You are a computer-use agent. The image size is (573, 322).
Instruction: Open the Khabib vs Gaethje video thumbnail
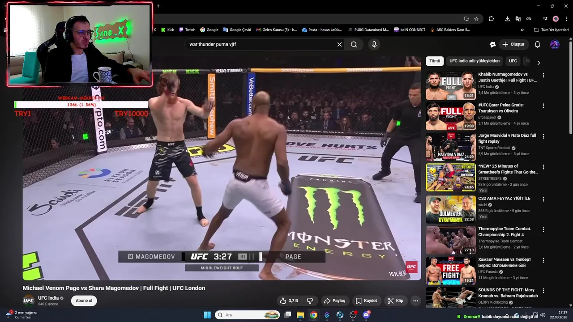coord(450,86)
